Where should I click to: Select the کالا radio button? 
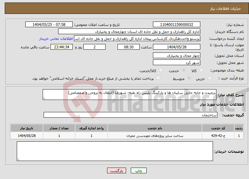[201, 70]
